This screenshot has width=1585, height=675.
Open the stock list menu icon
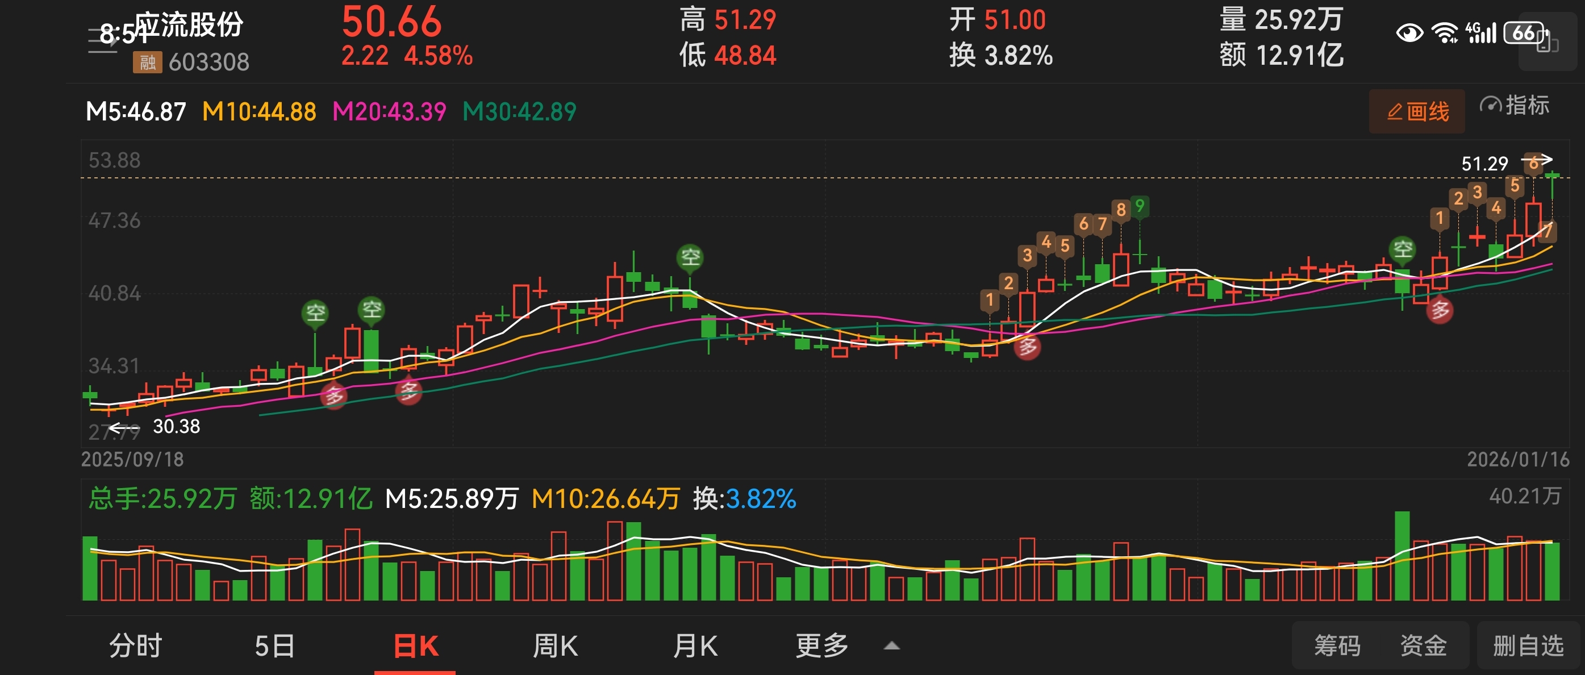[102, 40]
